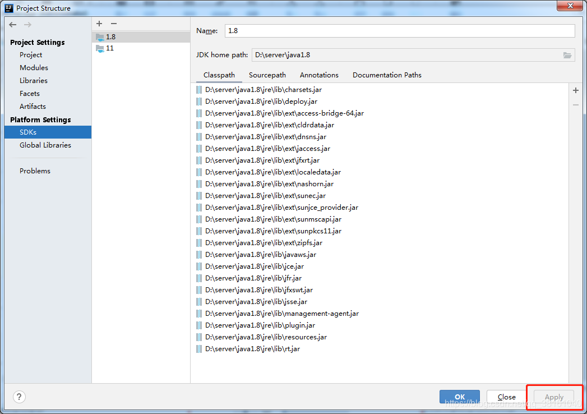Select nashorn.jar classpath entry

click(x=265, y=184)
